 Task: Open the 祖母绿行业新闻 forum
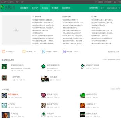coord(93,65)
